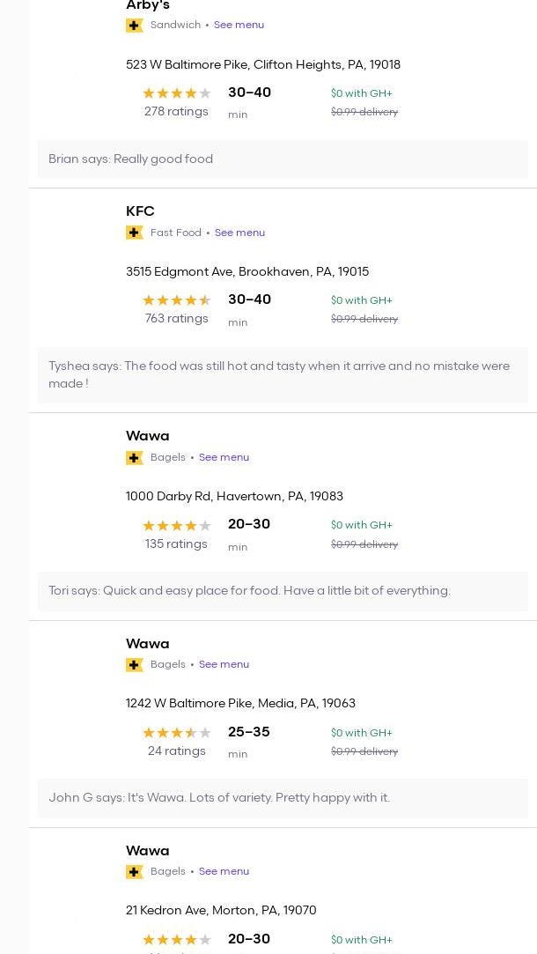The width and height of the screenshot is (537, 954).
Task: Click the address 21 Kedron Ave, Morton
Action: (221, 911)
